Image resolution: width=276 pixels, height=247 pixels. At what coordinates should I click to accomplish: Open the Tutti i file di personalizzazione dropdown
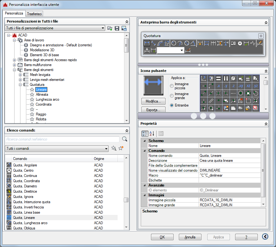[x=103, y=28]
